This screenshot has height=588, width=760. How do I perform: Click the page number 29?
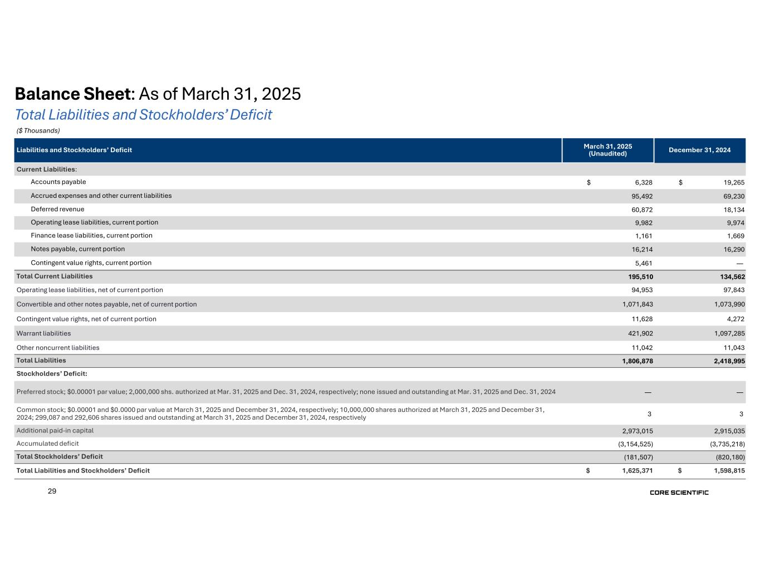(52, 491)
